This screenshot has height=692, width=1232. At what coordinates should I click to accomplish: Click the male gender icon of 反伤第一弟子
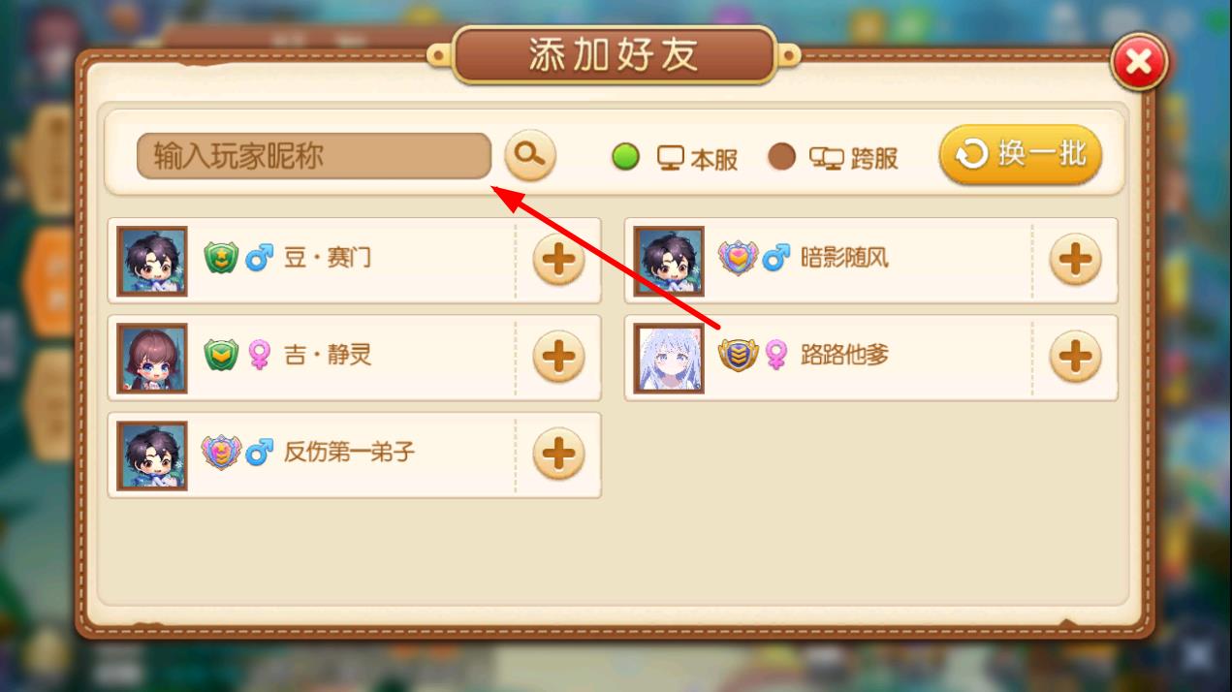(259, 452)
